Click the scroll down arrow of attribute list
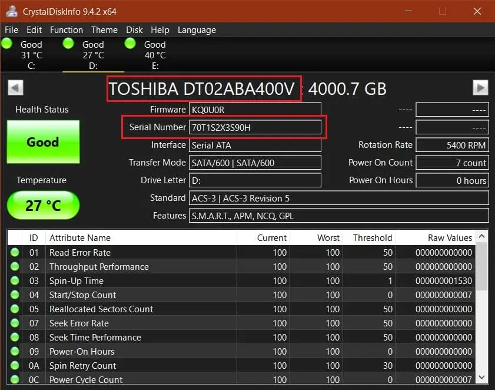Screen dimensions: 495x390 pos(481,377)
